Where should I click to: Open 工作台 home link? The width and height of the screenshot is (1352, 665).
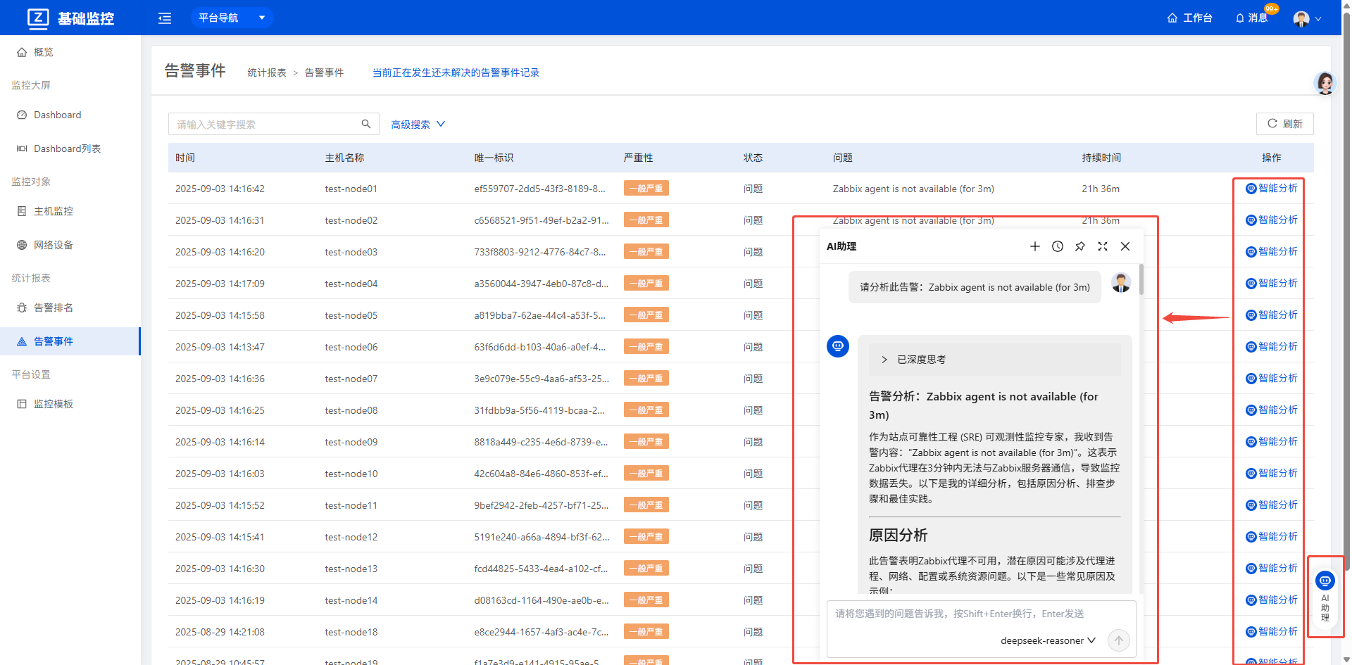[x=1189, y=18]
